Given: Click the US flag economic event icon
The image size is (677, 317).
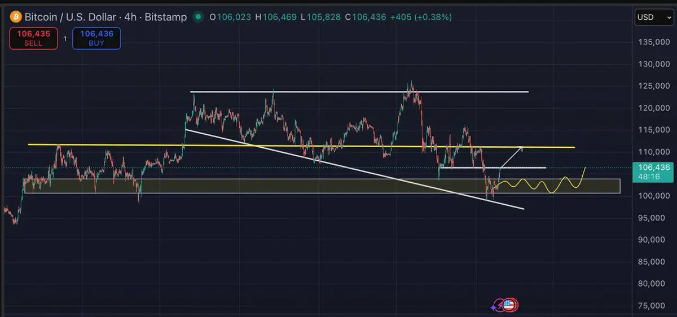Looking at the screenshot, I should click(x=510, y=305).
